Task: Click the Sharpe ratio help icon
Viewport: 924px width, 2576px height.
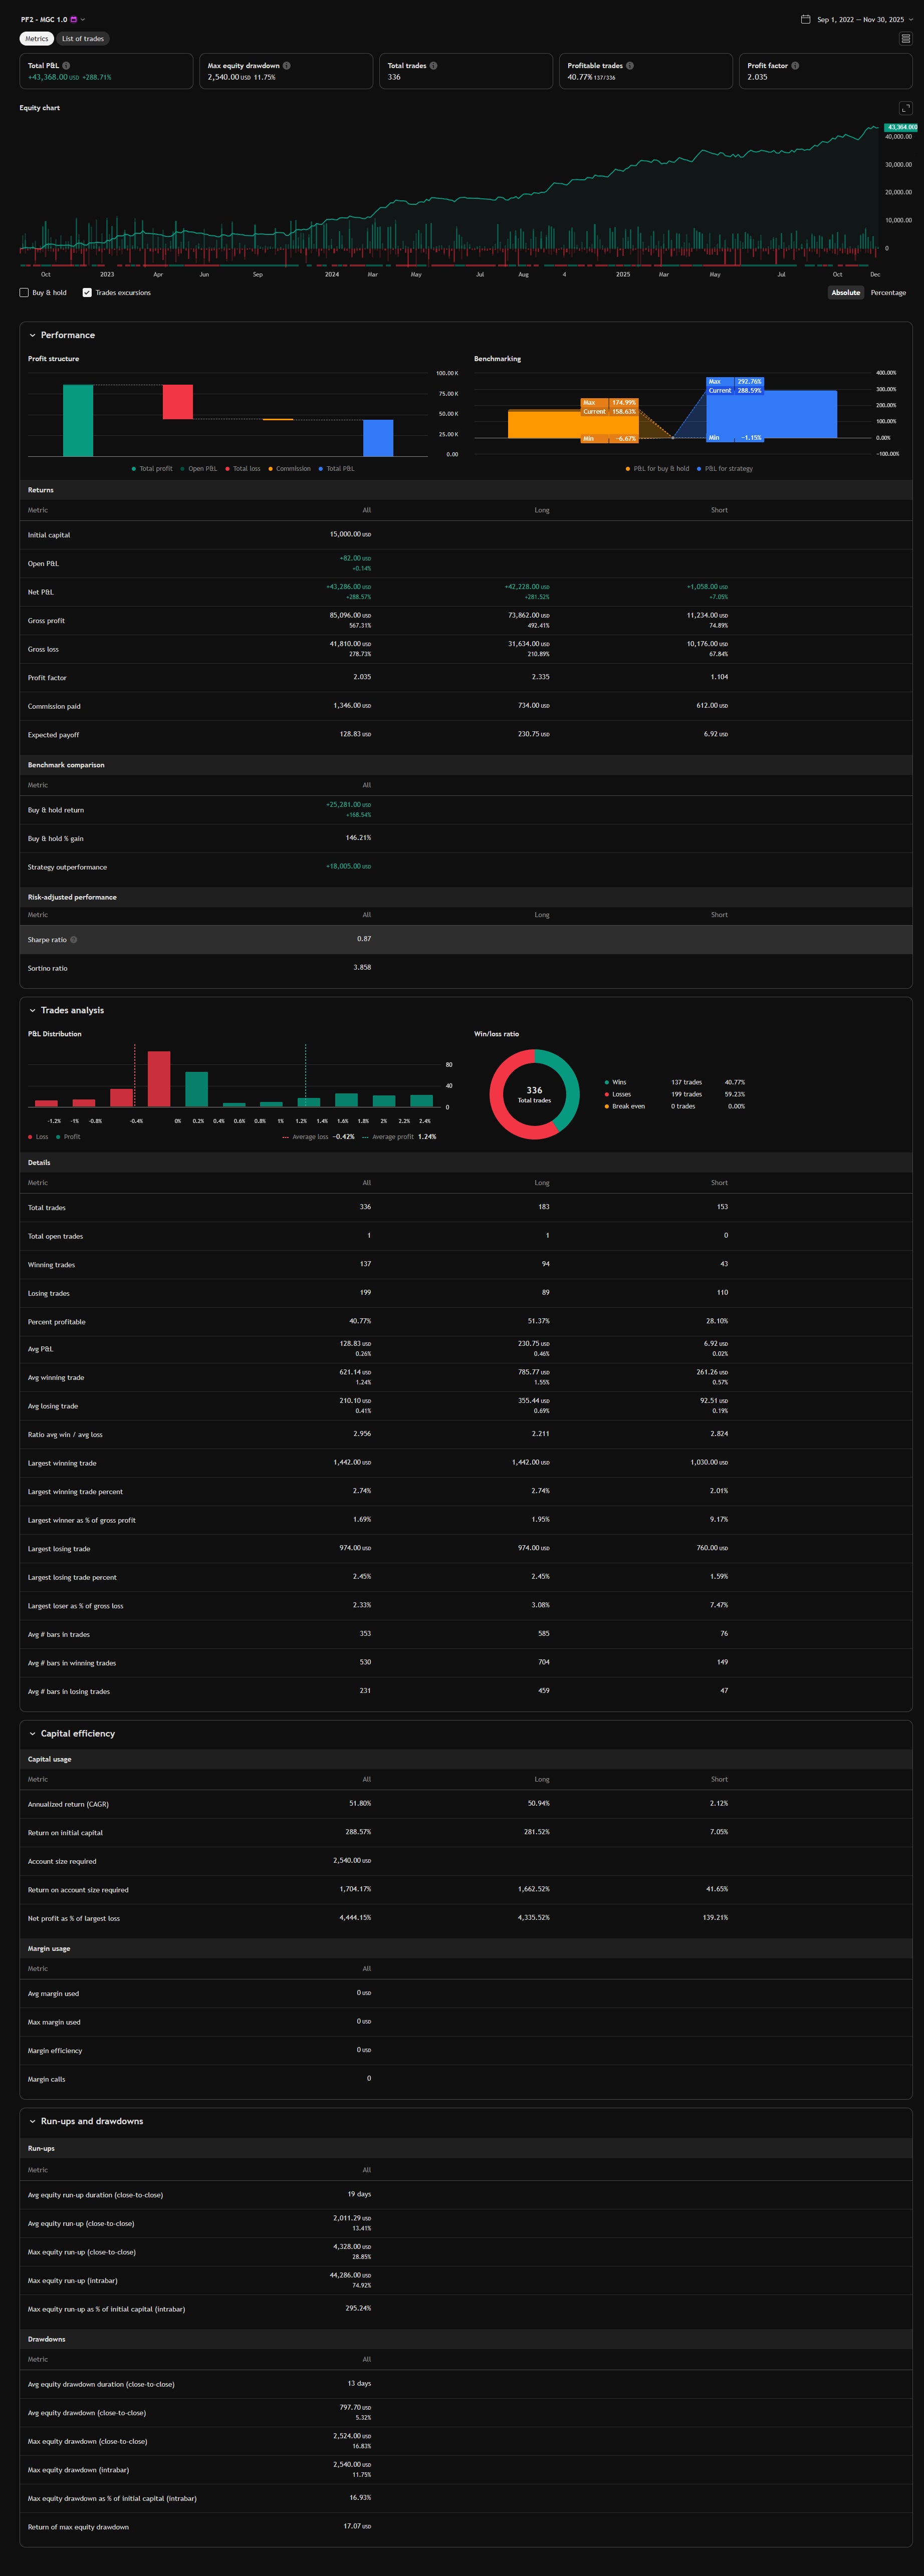Action: pos(74,940)
